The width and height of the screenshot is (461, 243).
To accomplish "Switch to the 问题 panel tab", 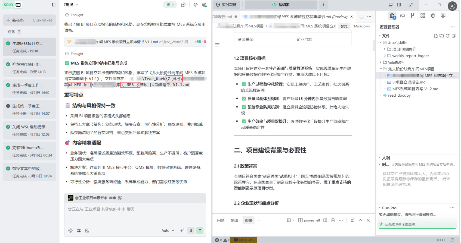I will click(x=221, y=220).
